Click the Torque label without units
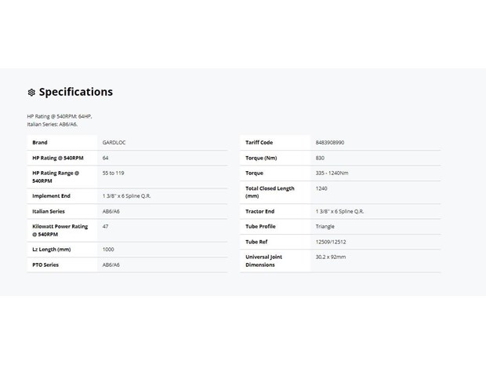This screenshot has height=365, width=486. [254, 173]
